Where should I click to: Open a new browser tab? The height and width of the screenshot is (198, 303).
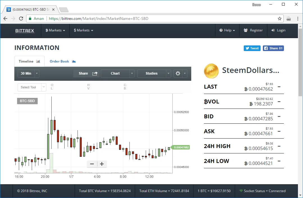click(x=63, y=10)
